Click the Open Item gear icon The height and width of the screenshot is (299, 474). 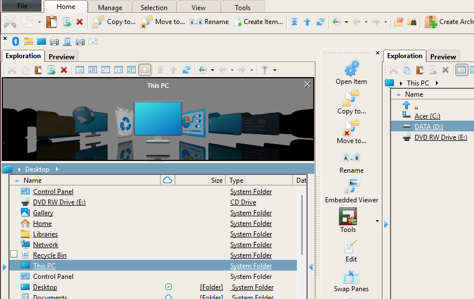point(351,69)
